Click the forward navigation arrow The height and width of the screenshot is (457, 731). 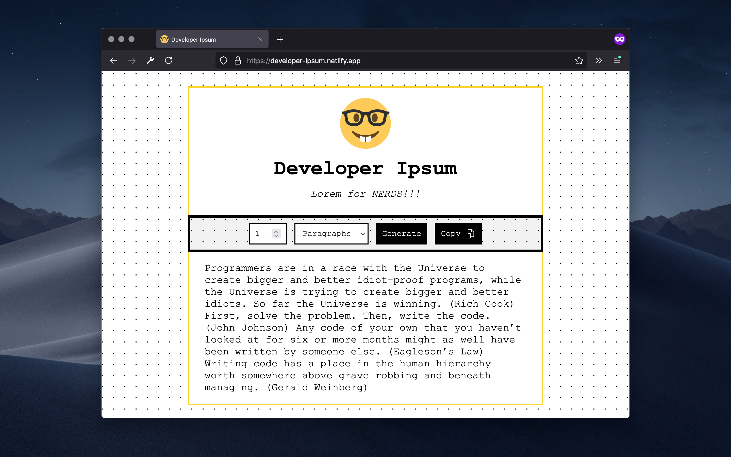[132, 61]
